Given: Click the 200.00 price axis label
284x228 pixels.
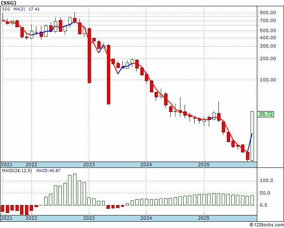Looking at the screenshot, I should pos(268,58).
